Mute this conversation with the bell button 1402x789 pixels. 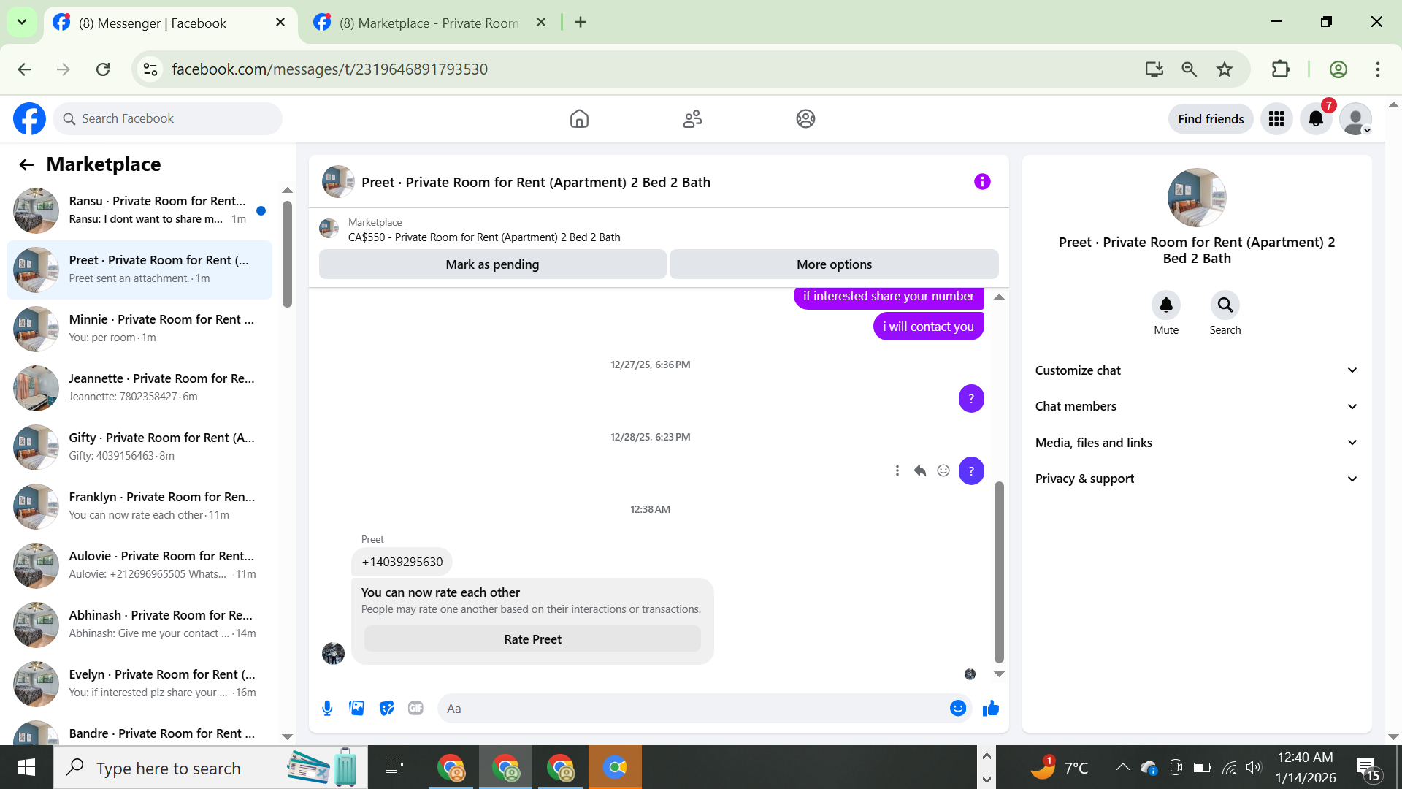click(x=1165, y=305)
